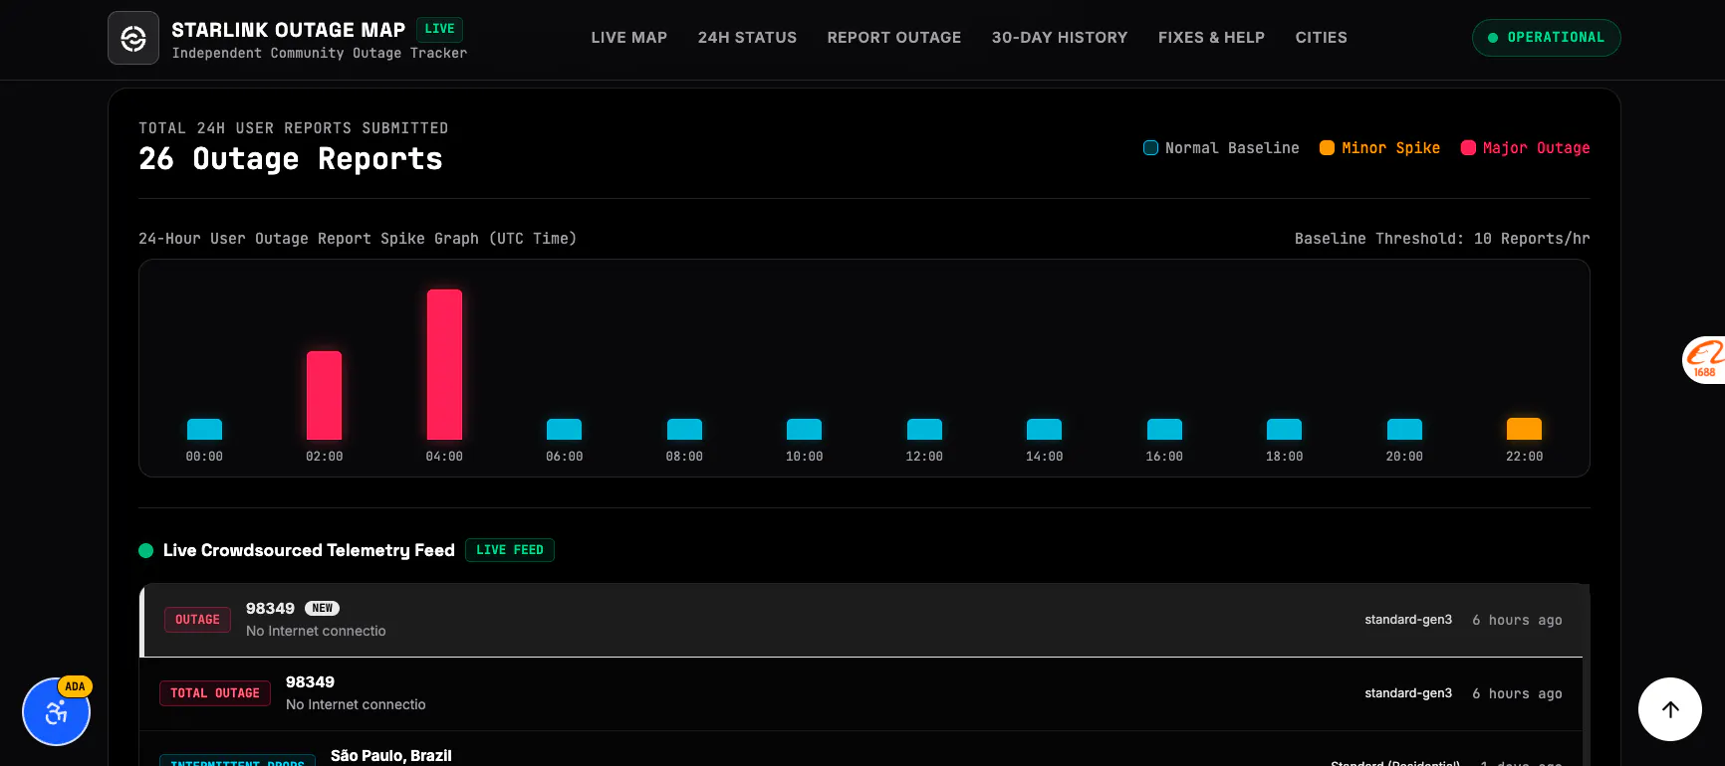Select the 06:00 baseline bar
The height and width of the screenshot is (766, 1725).
(x=564, y=429)
